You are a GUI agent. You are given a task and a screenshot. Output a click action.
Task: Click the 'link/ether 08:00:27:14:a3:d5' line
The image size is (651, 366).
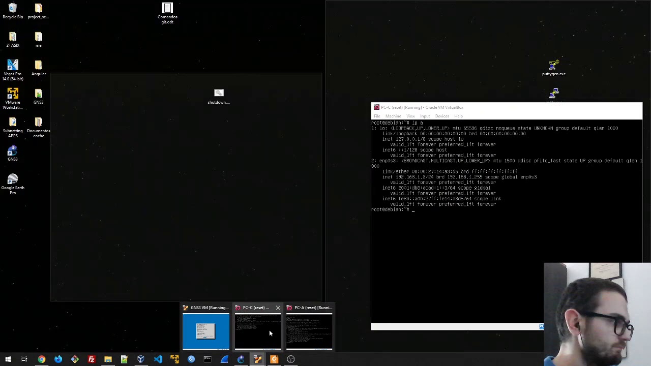pyautogui.click(x=450, y=172)
